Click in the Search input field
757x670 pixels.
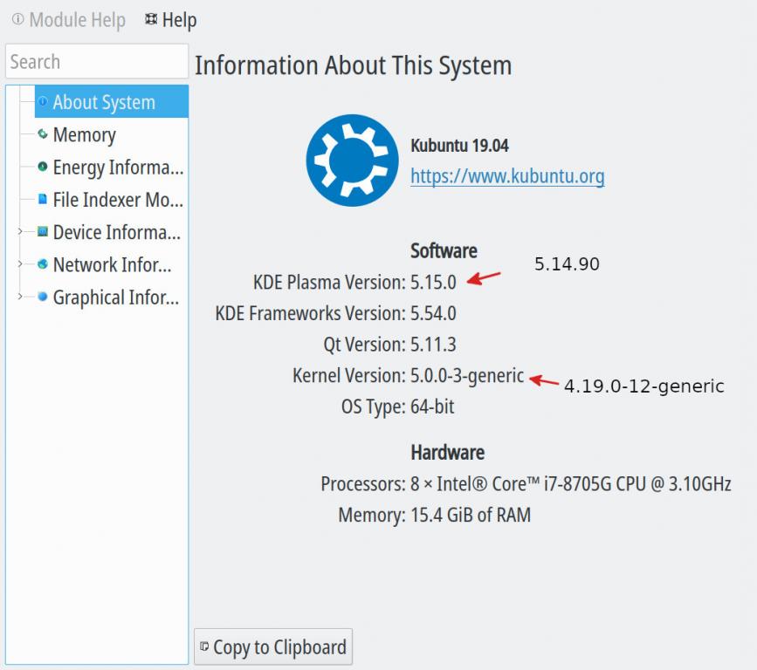point(96,62)
